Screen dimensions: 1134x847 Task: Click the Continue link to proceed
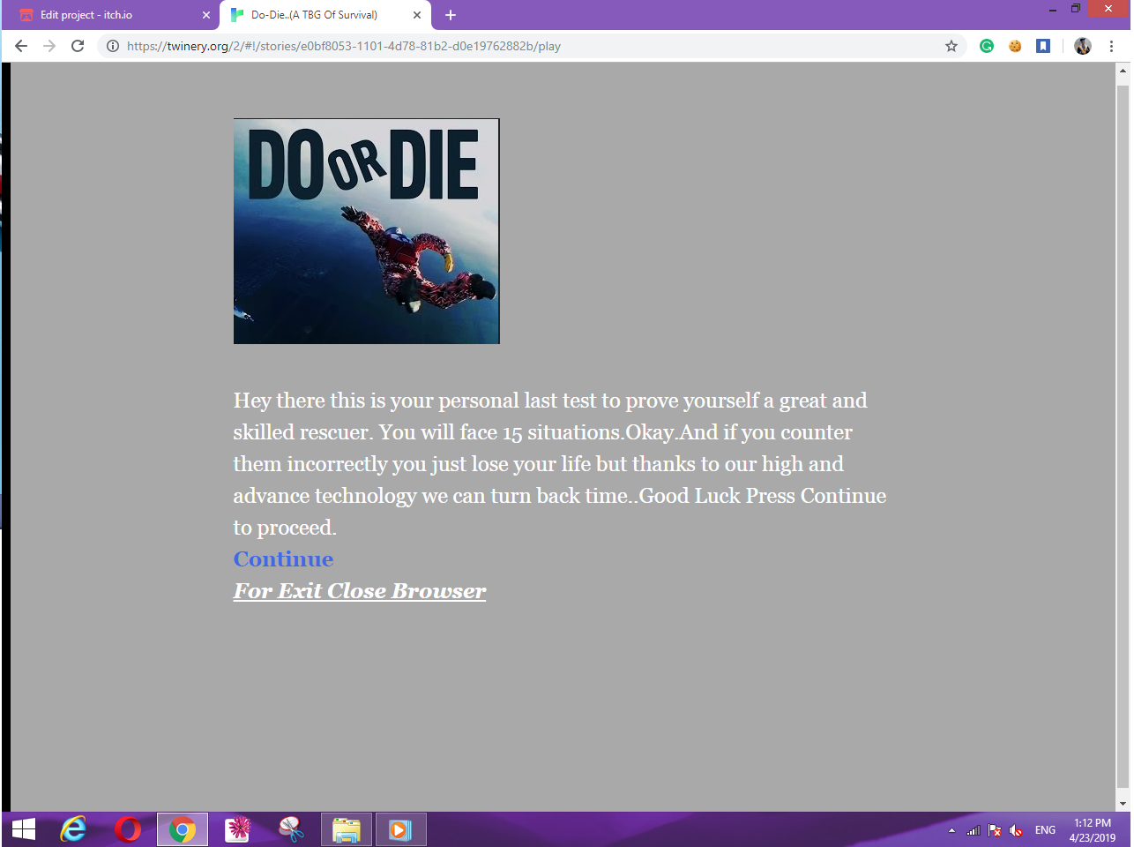(x=283, y=559)
